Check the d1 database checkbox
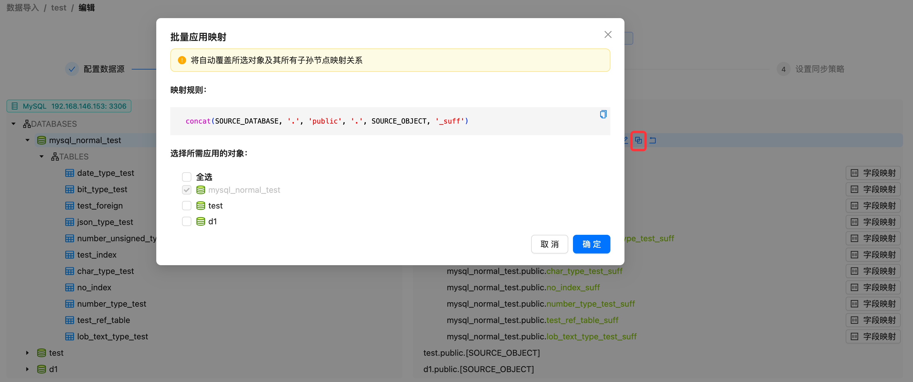The height and width of the screenshot is (382, 913). coord(186,221)
